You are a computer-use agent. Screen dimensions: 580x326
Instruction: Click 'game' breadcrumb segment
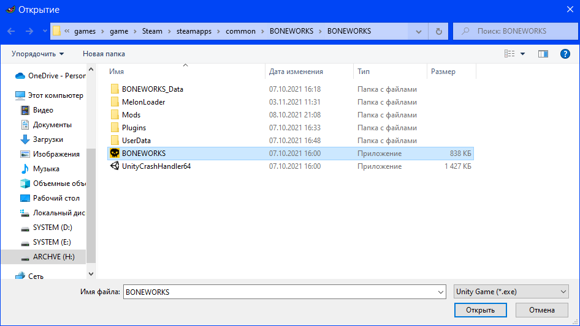[x=119, y=31]
